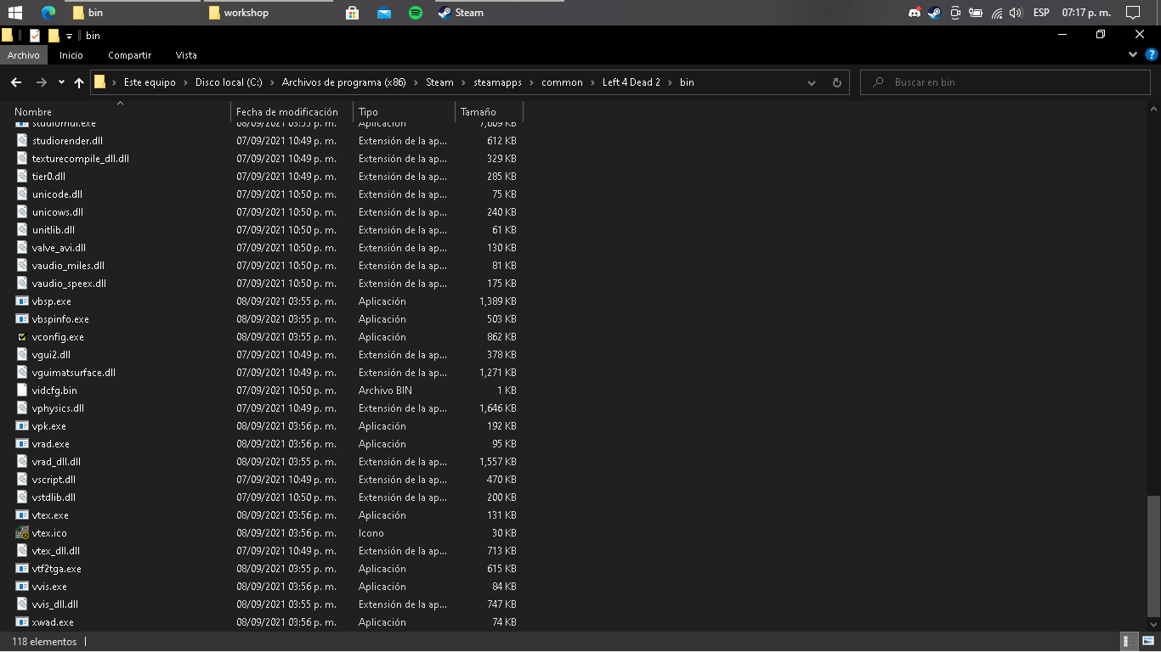
Task: Open the Windows Start menu
Action: click(14, 13)
